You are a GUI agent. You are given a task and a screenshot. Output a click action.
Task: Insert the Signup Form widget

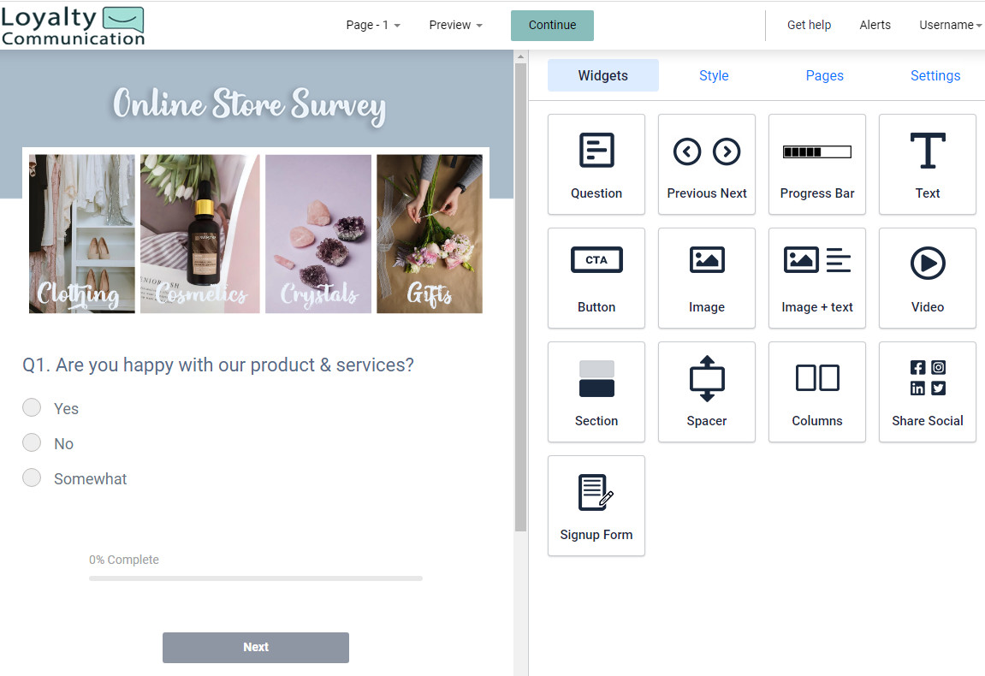click(596, 505)
